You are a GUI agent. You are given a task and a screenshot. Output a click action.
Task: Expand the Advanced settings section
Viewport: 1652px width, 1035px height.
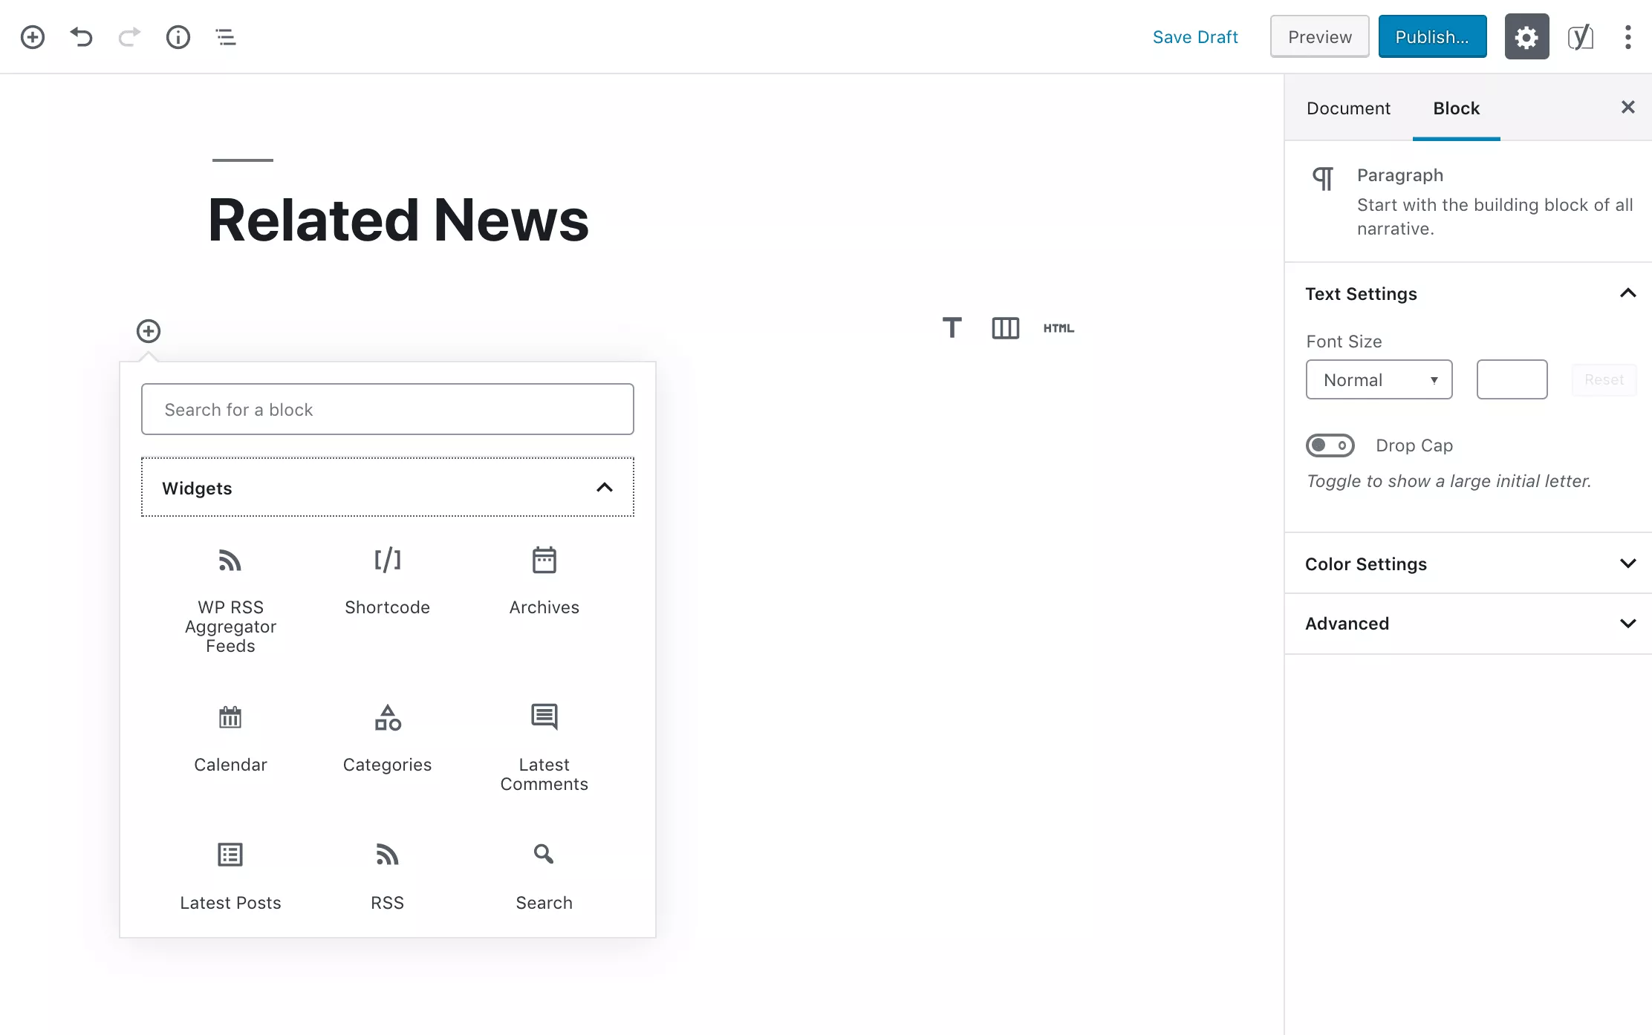click(x=1471, y=622)
